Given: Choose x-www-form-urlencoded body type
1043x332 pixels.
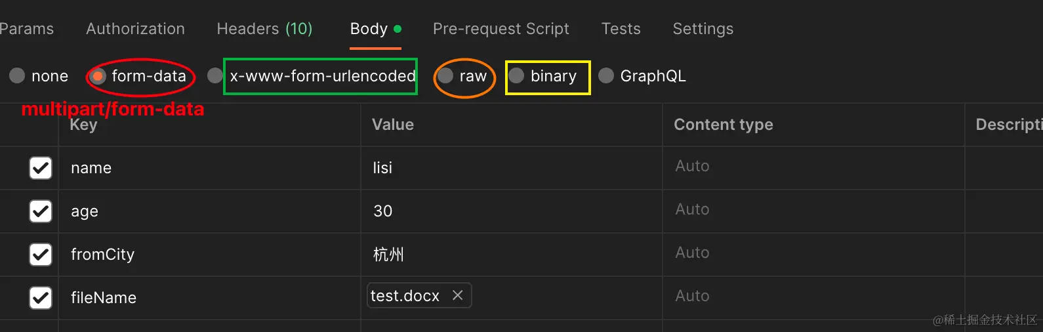Looking at the screenshot, I should (215, 76).
